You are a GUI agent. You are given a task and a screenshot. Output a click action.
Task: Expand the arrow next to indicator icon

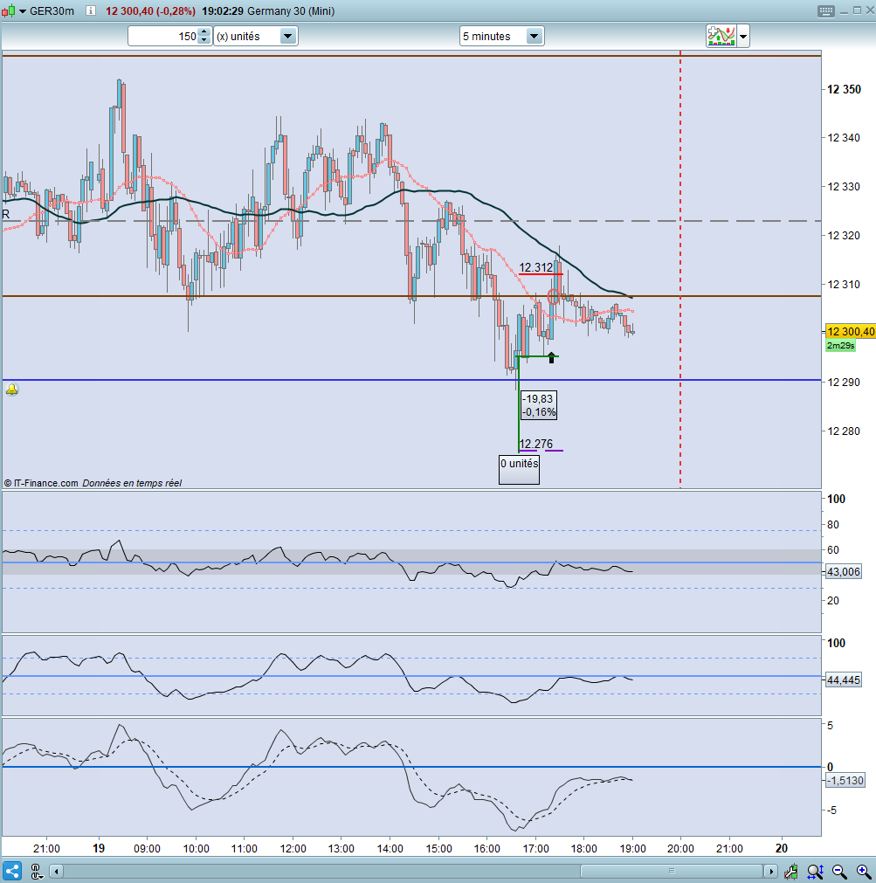click(x=743, y=36)
